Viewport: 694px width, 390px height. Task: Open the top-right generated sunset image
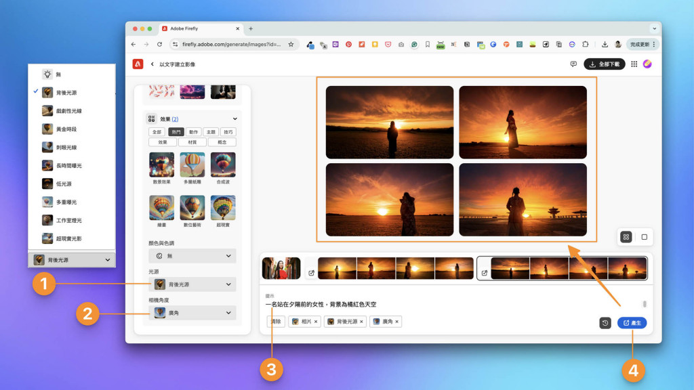tap(523, 122)
